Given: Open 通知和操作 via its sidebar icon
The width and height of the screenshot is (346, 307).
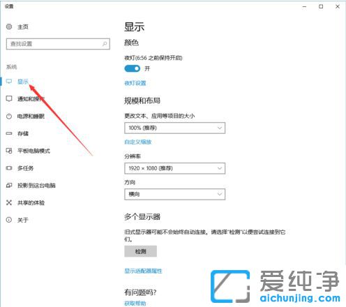Looking at the screenshot, I should [9, 98].
